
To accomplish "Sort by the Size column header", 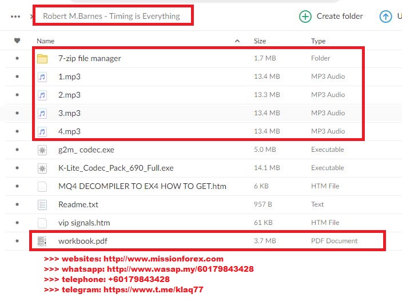I will tap(260, 41).
